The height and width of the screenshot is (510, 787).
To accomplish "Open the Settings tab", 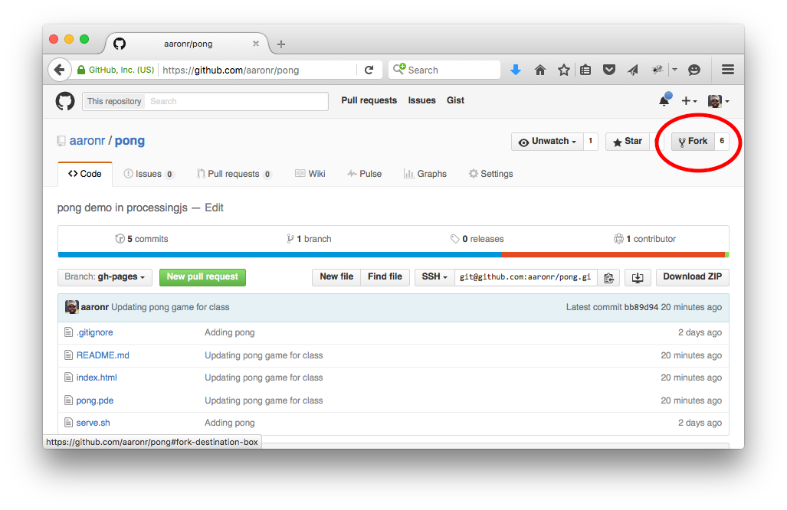I will [x=491, y=174].
